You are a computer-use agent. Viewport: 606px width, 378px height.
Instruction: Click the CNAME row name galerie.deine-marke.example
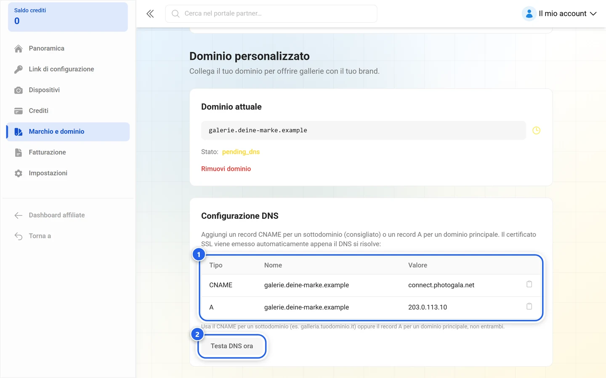(306, 285)
